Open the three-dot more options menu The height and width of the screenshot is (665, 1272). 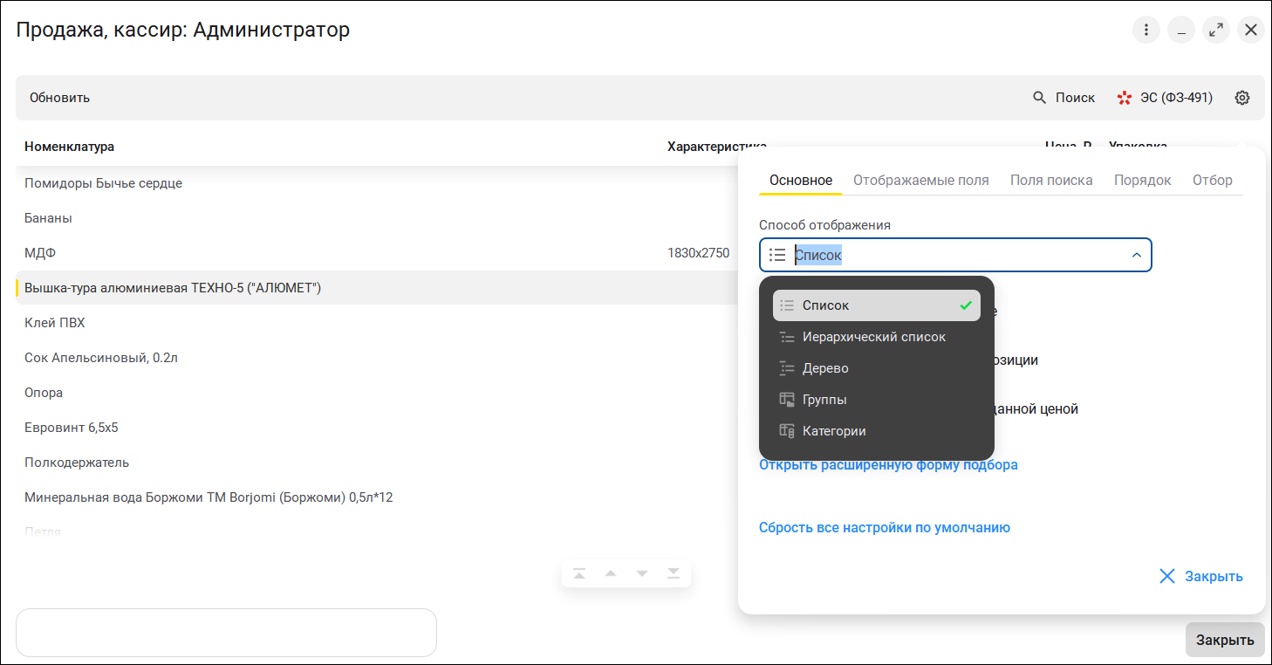pos(1146,31)
